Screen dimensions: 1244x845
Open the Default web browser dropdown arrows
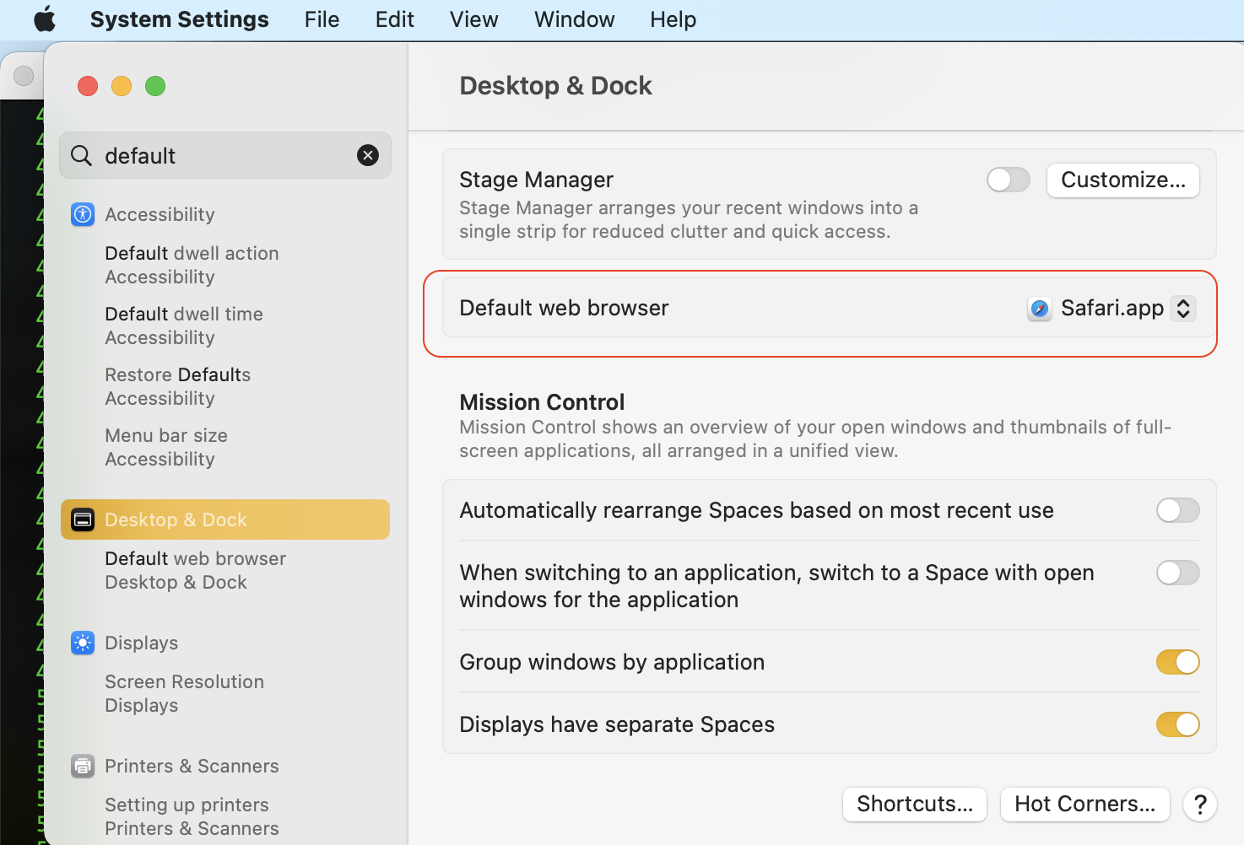click(1183, 309)
